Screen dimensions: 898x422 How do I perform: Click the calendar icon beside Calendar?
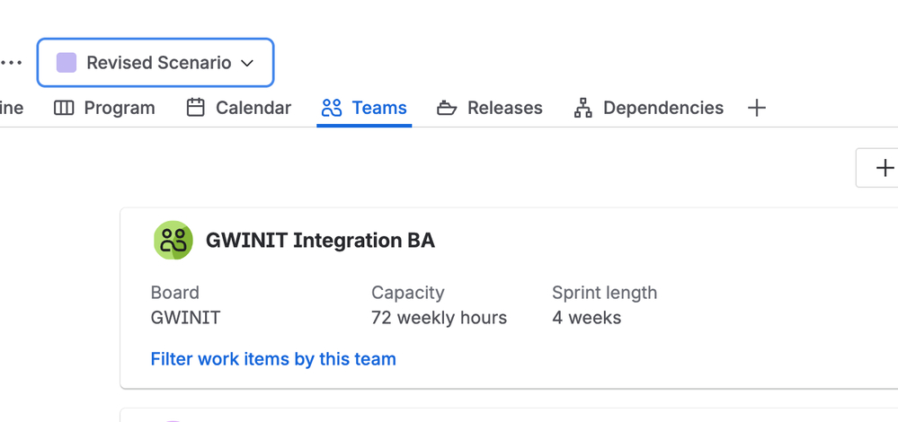tap(195, 108)
